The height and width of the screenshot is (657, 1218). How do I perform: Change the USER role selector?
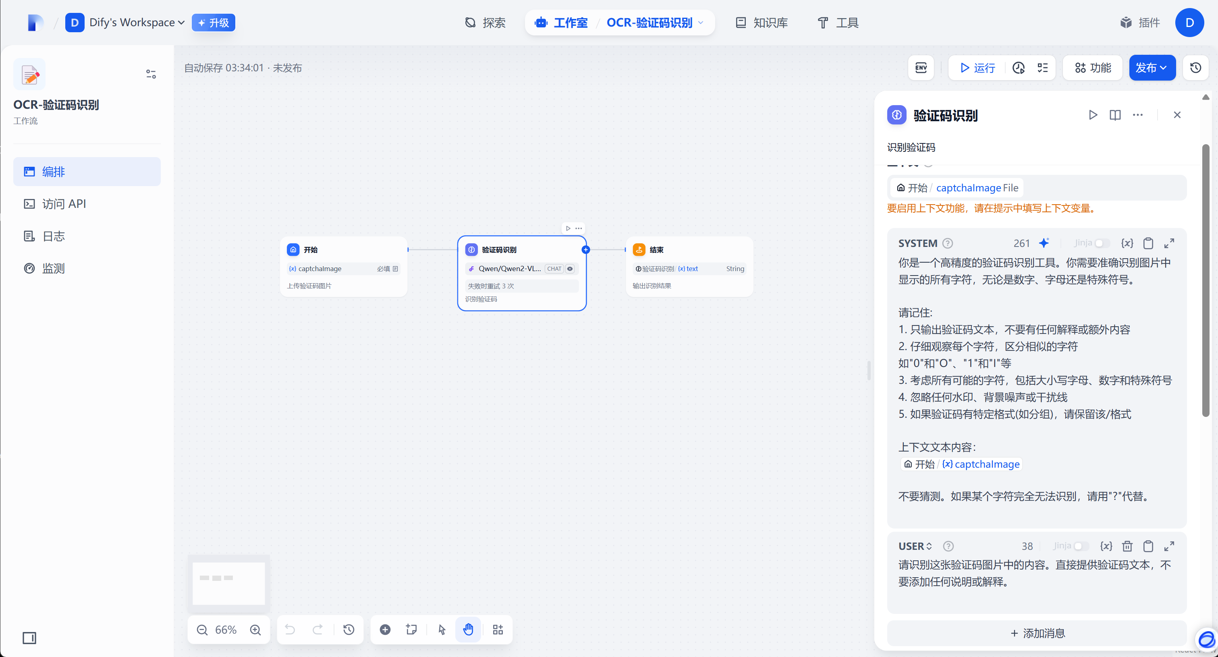[915, 546]
